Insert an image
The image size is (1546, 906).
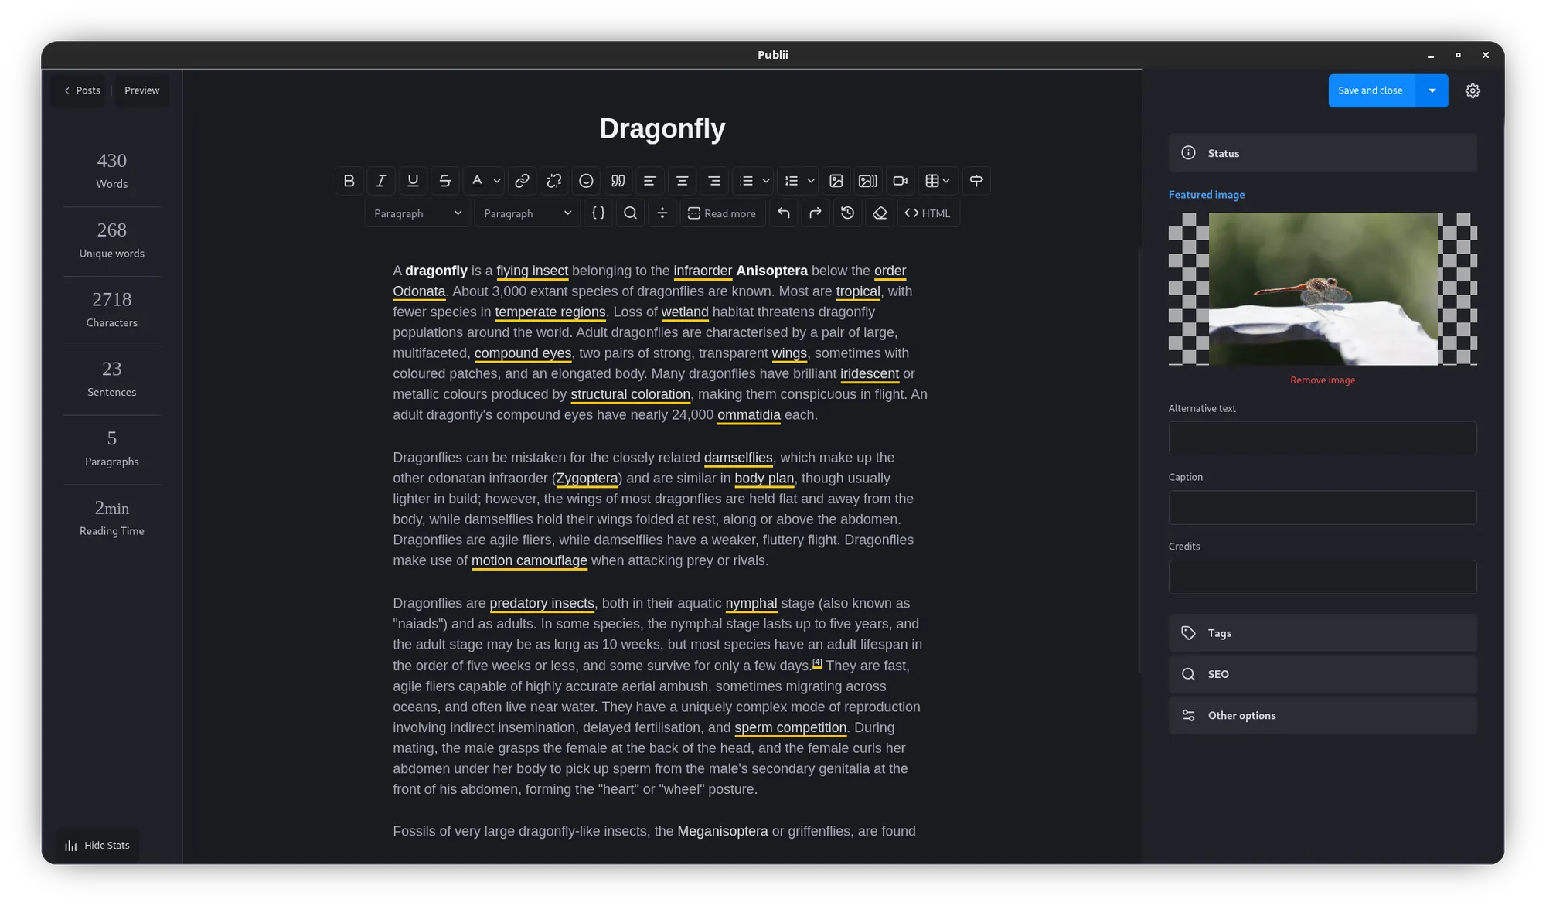coord(836,181)
